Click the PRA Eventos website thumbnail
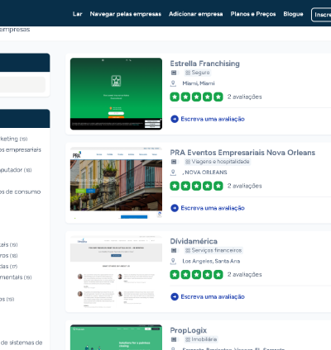The width and height of the screenshot is (331, 350). tap(116, 182)
